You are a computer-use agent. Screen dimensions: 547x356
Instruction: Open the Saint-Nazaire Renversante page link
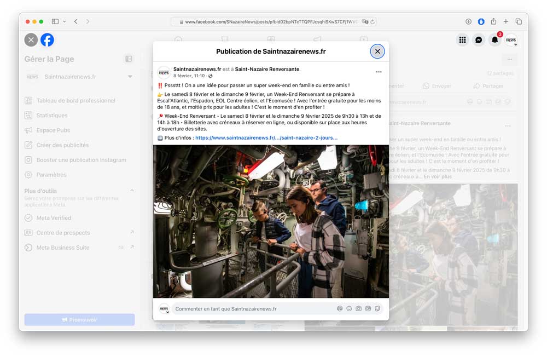[267, 69]
